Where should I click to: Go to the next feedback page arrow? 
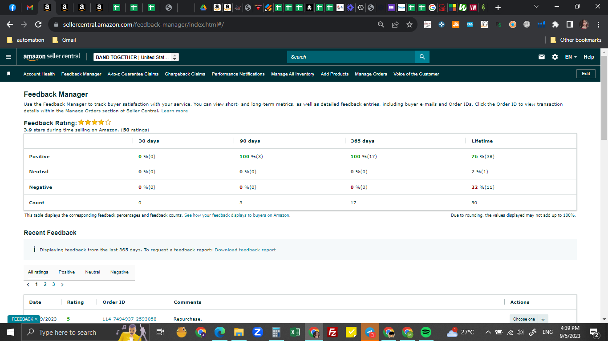coord(62,285)
